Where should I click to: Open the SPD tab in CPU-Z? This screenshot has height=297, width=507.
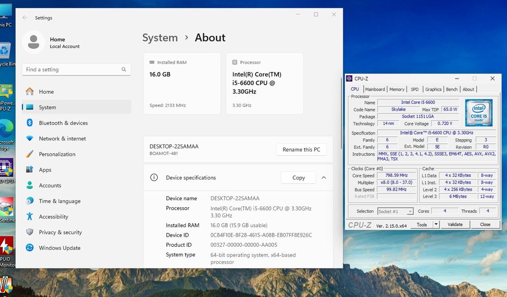pos(415,89)
